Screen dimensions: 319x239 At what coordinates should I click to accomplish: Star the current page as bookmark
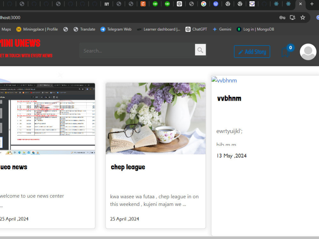[303, 18]
